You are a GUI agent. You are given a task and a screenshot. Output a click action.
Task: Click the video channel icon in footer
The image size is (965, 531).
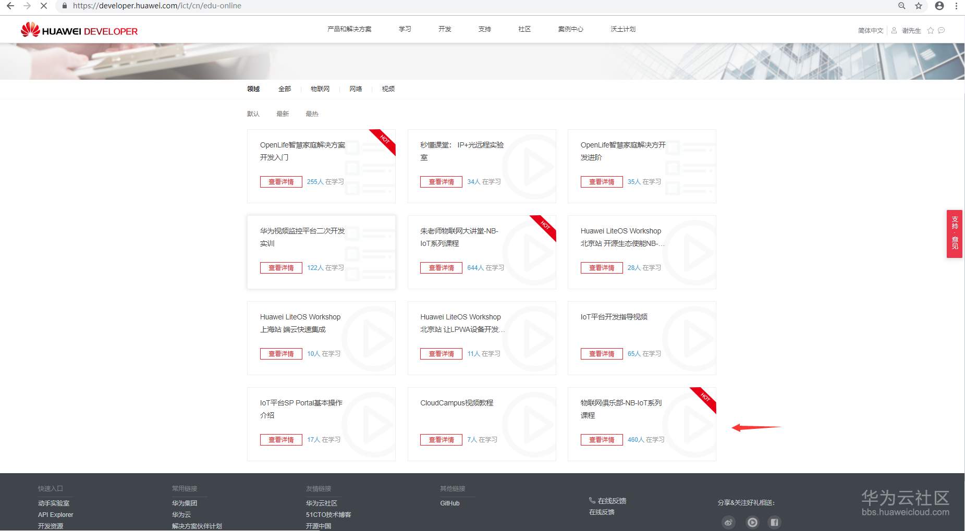pyautogui.click(x=752, y=522)
